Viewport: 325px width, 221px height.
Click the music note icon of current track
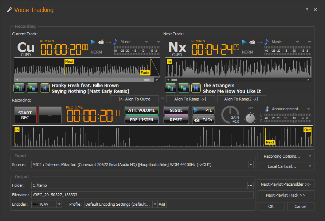click(115, 42)
